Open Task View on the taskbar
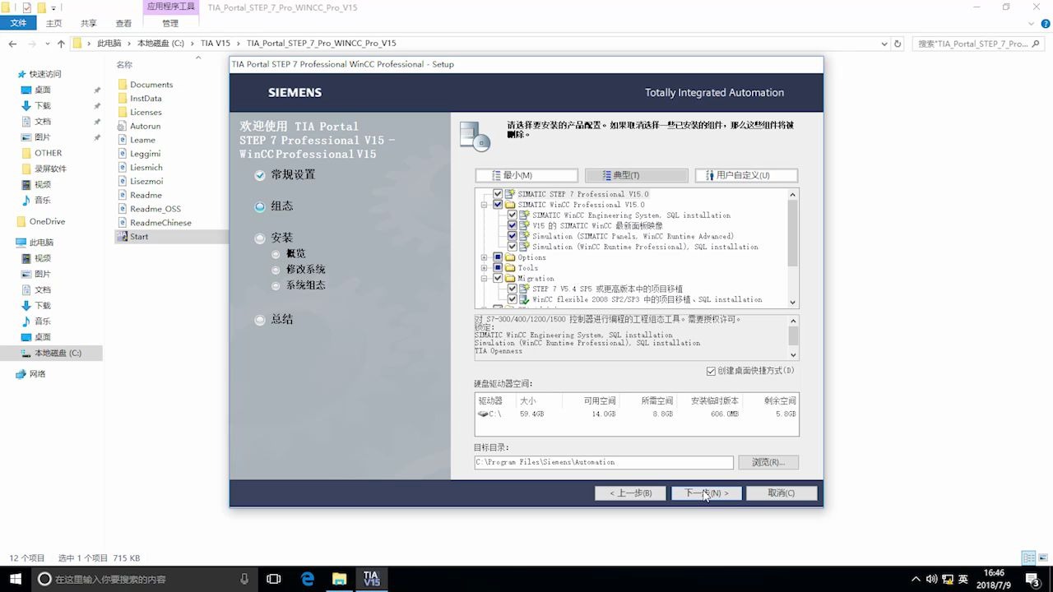The image size is (1053, 592). pos(273,578)
